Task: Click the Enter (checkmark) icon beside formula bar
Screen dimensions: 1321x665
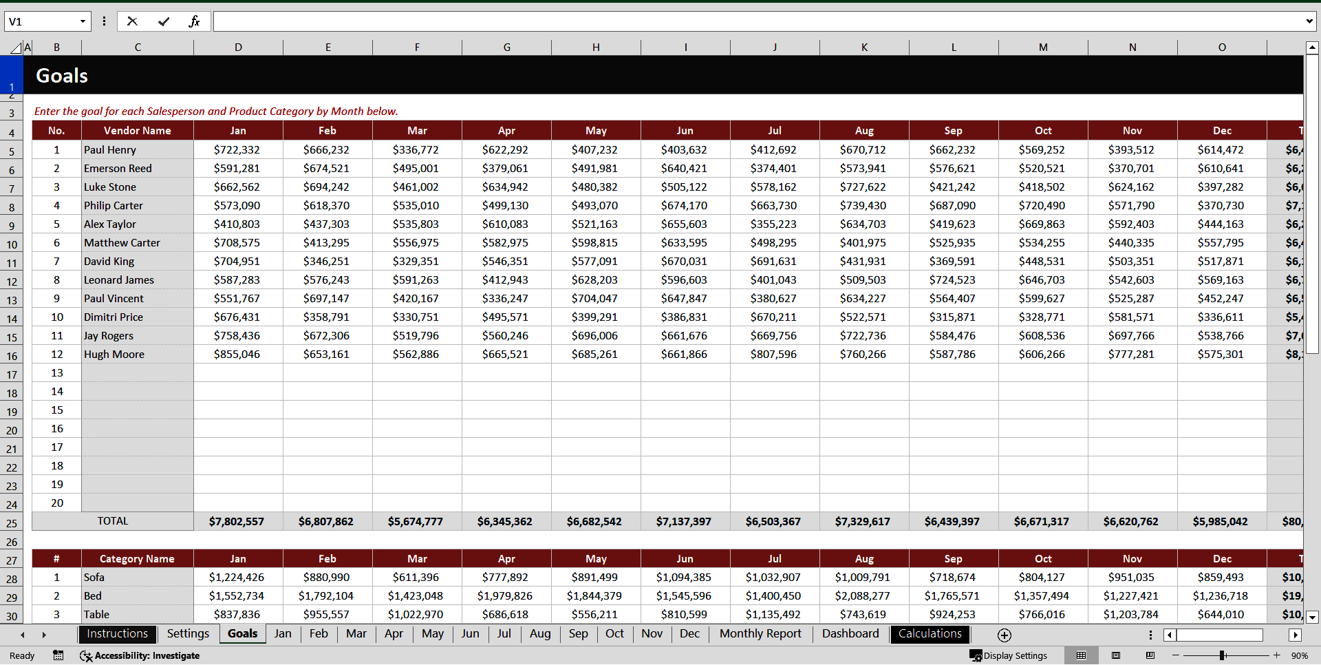Action: coord(164,21)
